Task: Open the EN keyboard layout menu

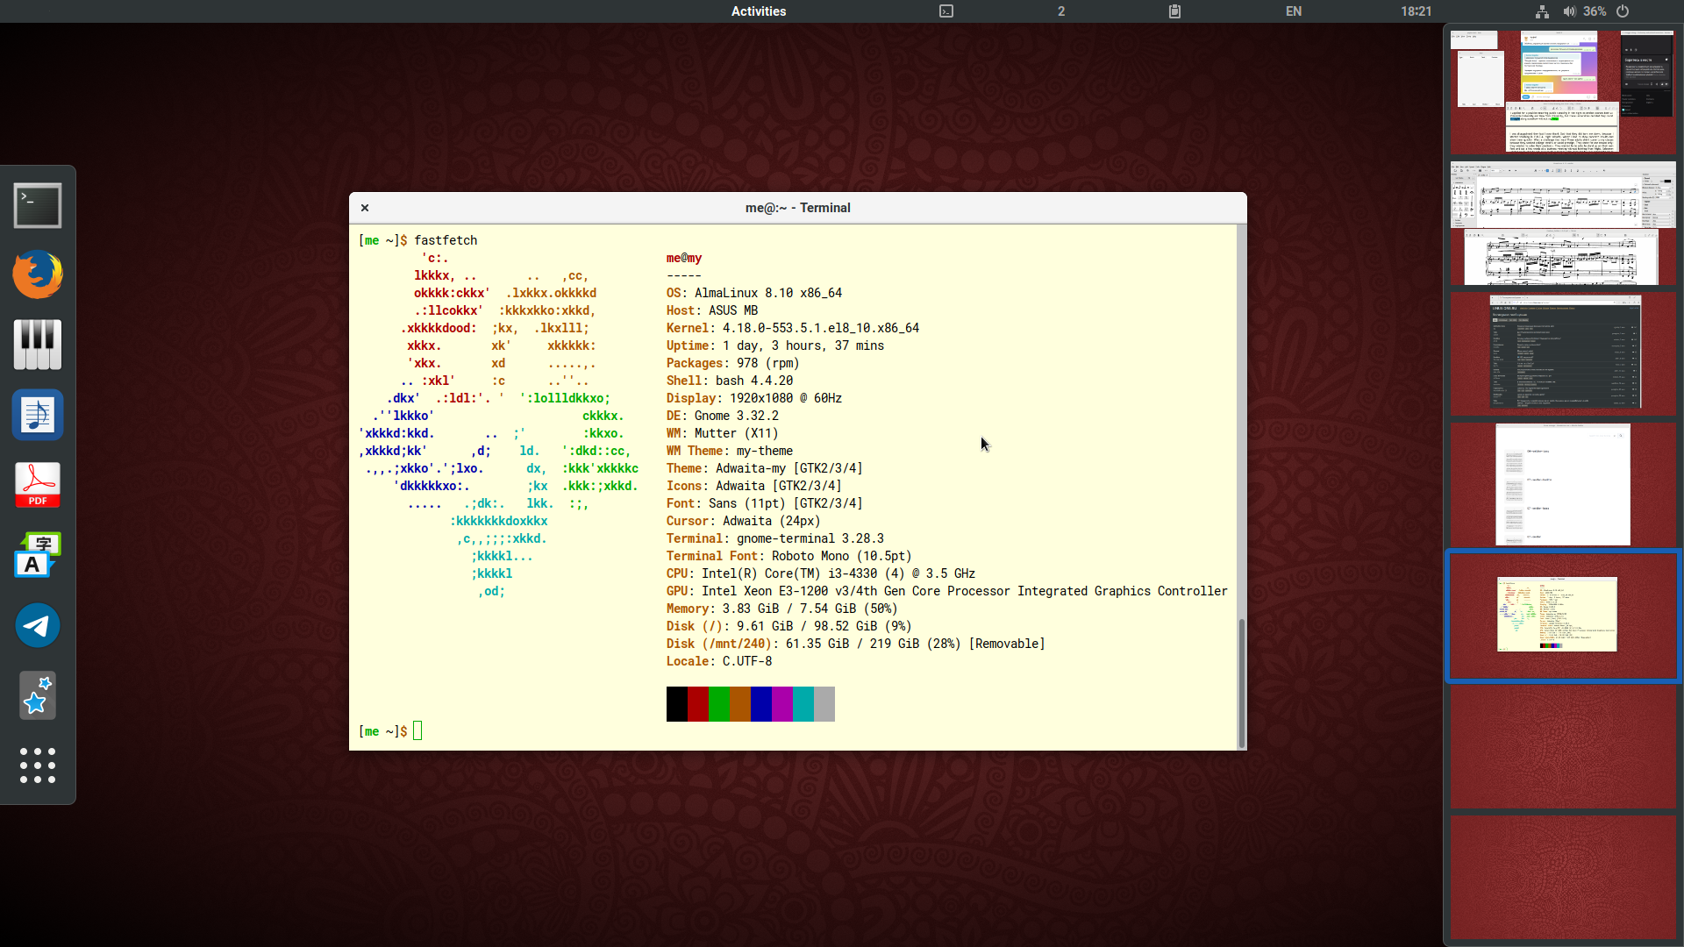Action: pos(1294,11)
